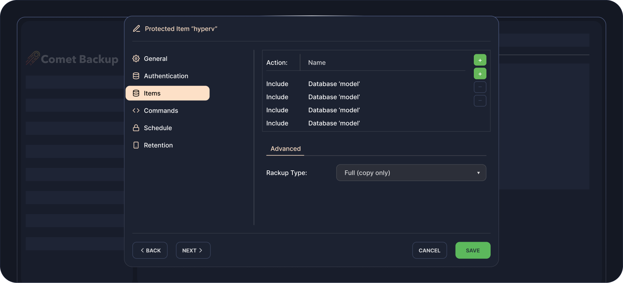Go to the Schedule section
The image size is (623, 283).
pyautogui.click(x=158, y=128)
